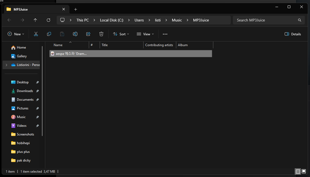Expand the Listiorini - Personal tree node

6,65
